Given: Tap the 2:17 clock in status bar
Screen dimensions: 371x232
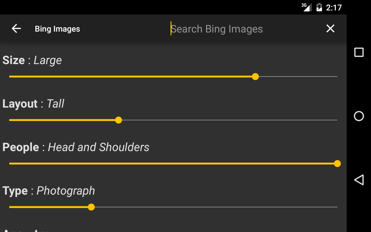Looking at the screenshot, I should pos(334,7).
